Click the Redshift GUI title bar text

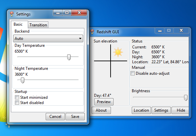pos(108,32)
